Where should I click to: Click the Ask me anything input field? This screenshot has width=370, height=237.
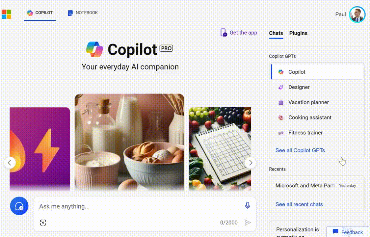[139, 206]
